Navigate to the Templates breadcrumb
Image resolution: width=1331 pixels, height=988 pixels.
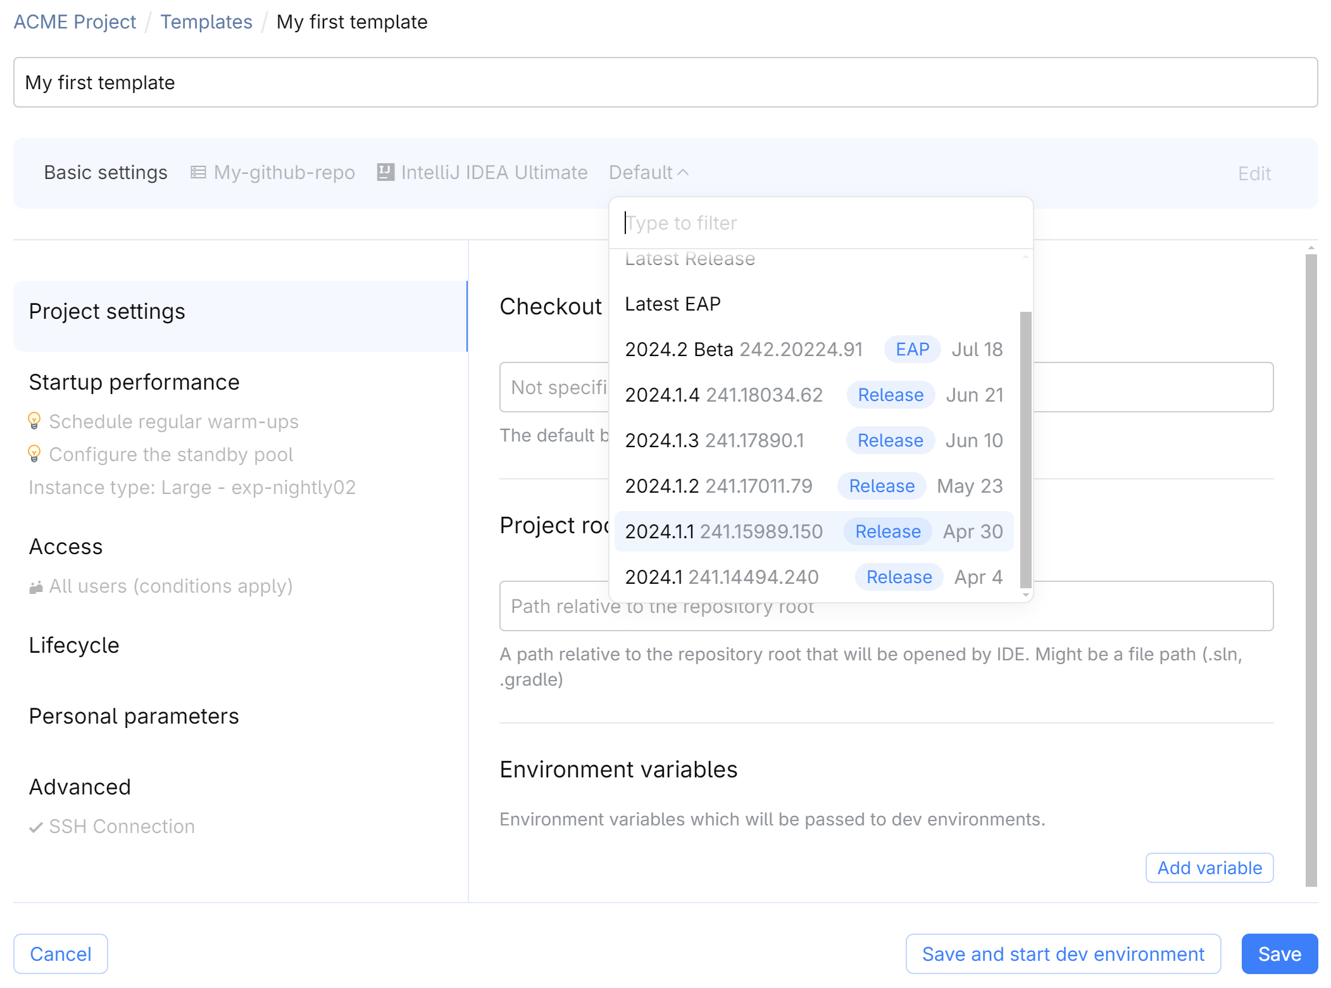(206, 21)
